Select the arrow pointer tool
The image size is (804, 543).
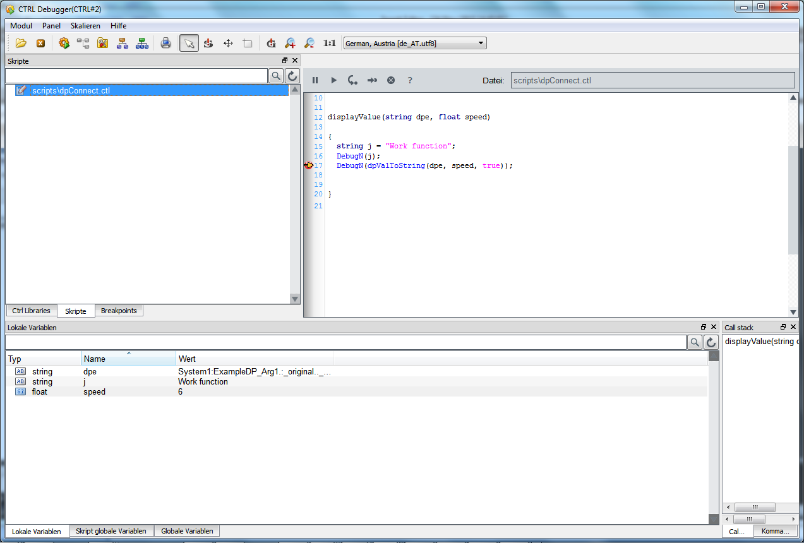(188, 43)
